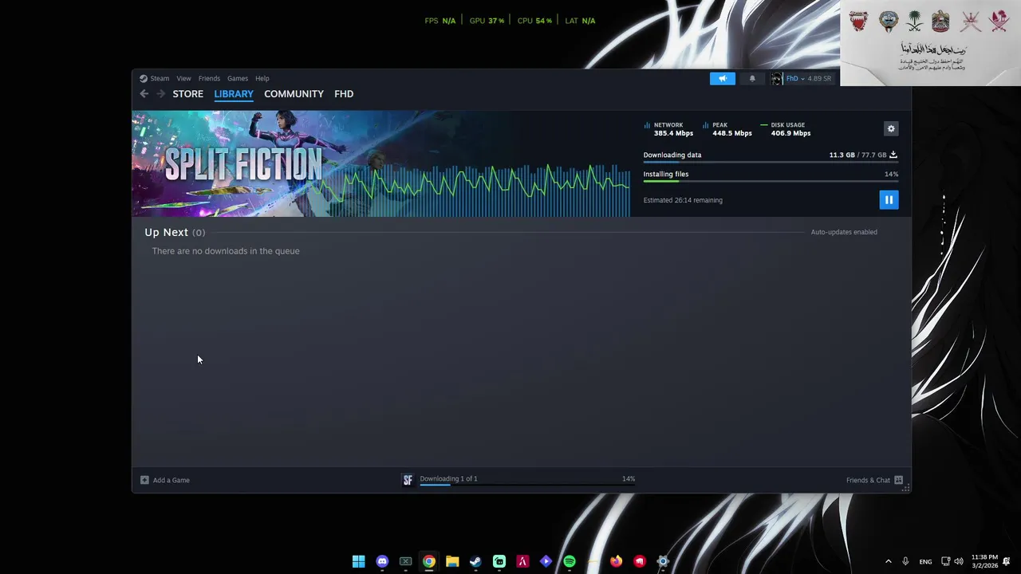Open Discord from the taskbar
This screenshot has width=1021, height=574.
point(382,561)
